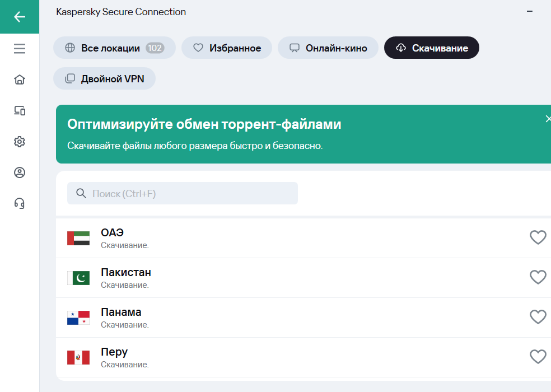The height and width of the screenshot is (392, 551).
Task: Close the torrent optimization banner
Action: tap(548, 119)
